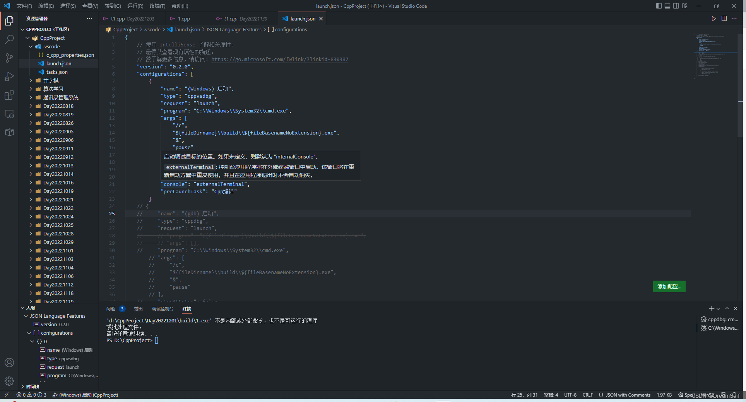Viewport: 746px width, 402px height.
Task: Close the terminal panel
Action: [x=736, y=308]
